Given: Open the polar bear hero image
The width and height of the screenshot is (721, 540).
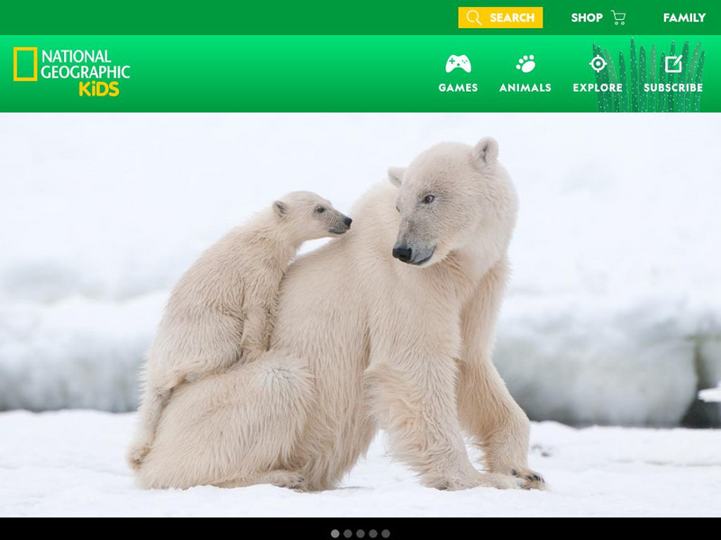Looking at the screenshot, I should [360, 315].
